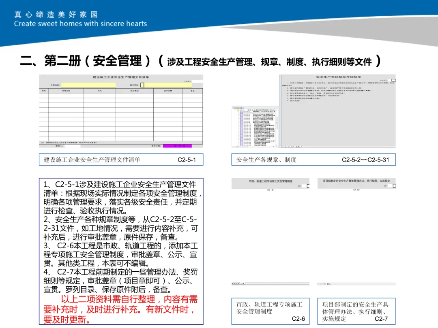Image resolution: width=438 pixels, height=328 pixels.
Task: Click the 施行日期 column header in form table
Action: tap(167, 91)
